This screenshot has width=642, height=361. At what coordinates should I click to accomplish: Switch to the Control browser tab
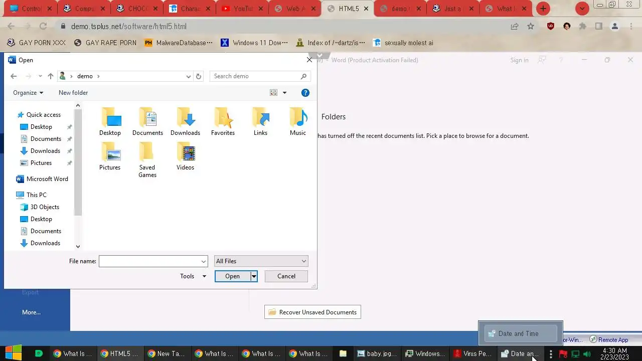click(31, 9)
